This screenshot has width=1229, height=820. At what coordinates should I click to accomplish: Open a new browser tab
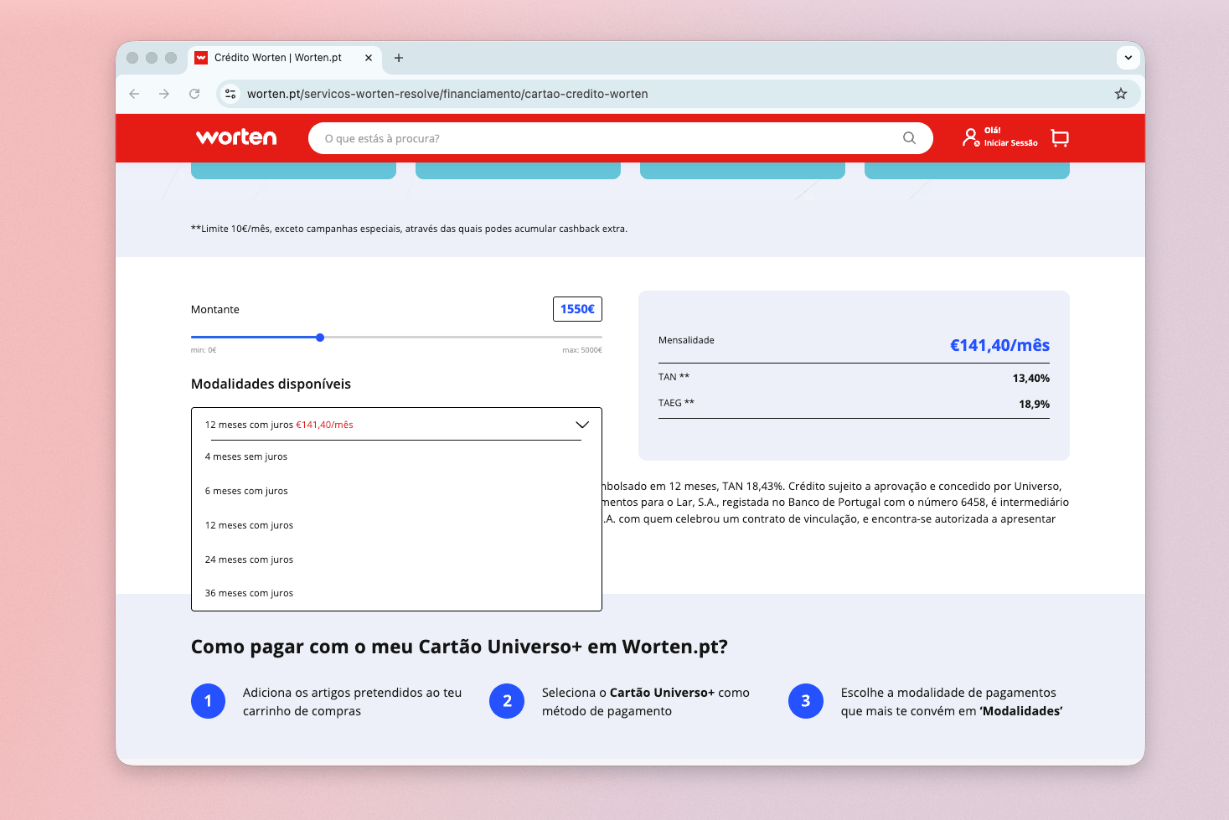pyautogui.click(x=399, y=58)
